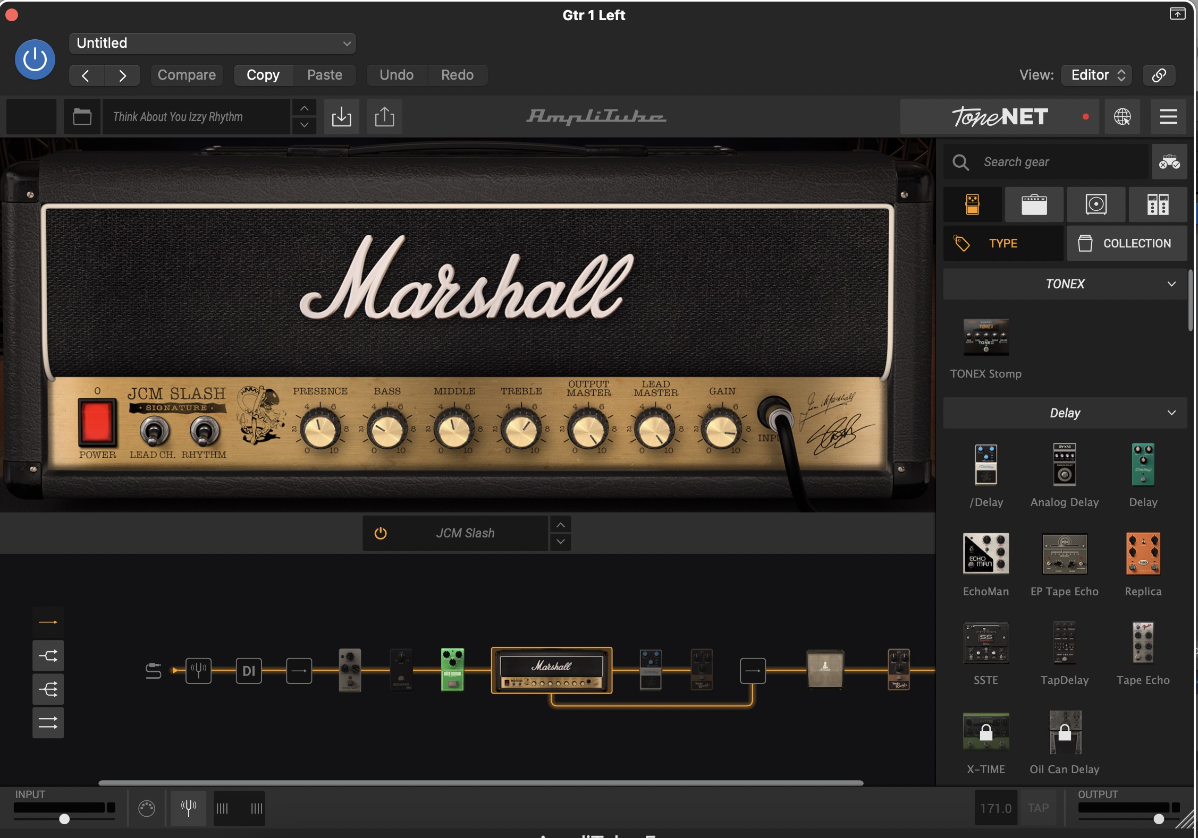The image size is (1198, 838).
Task: Click the sidechain link icon
Action: pos(1159,75)
